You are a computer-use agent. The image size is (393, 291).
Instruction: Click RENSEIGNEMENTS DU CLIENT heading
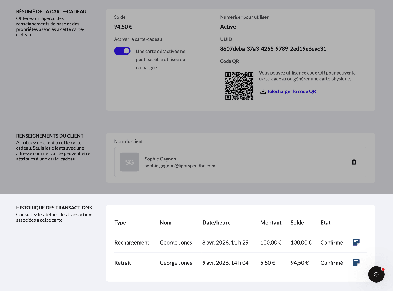50,136
